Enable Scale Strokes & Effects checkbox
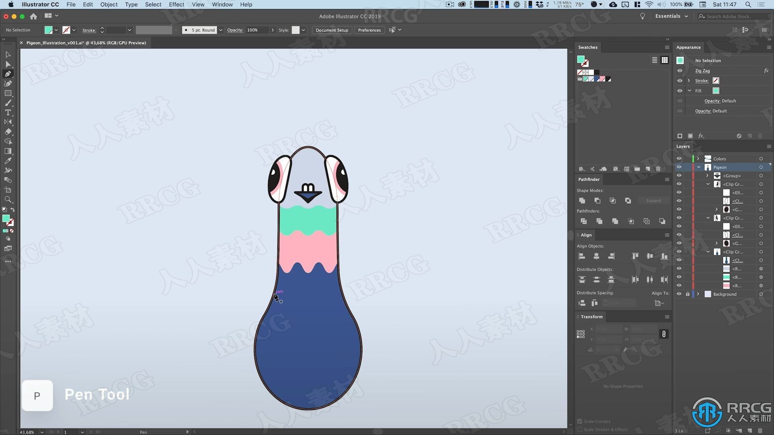 (x=580, y=429)
